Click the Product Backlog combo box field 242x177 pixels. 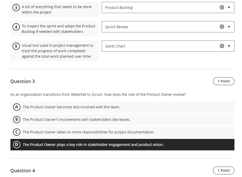[x=168, y=7]
